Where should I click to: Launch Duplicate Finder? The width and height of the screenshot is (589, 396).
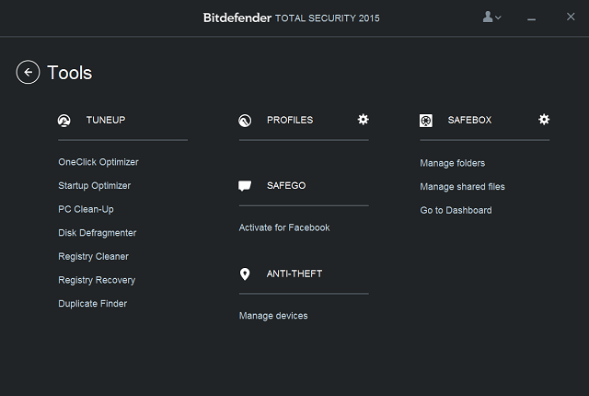tap(92, 304)
